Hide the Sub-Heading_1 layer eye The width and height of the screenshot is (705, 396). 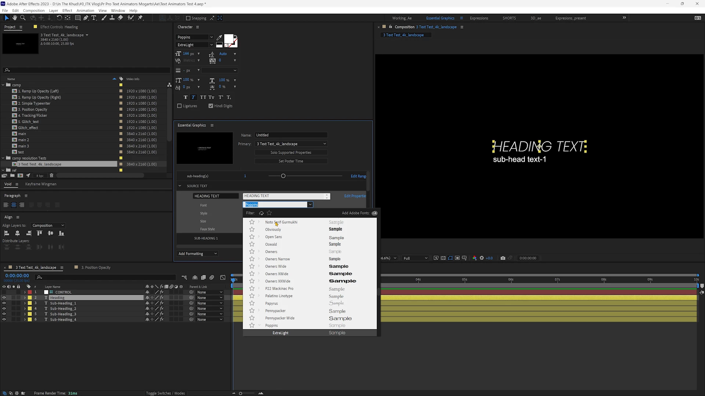[x=4, y=303]
